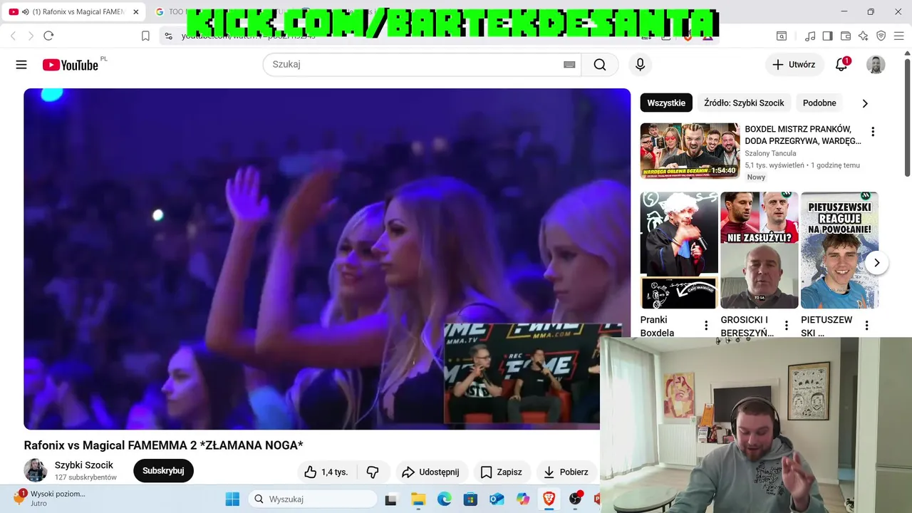Viewport: 912px width, 513px height.
Task: Select the Wszystkie filter chip
Action: [666, 103]
